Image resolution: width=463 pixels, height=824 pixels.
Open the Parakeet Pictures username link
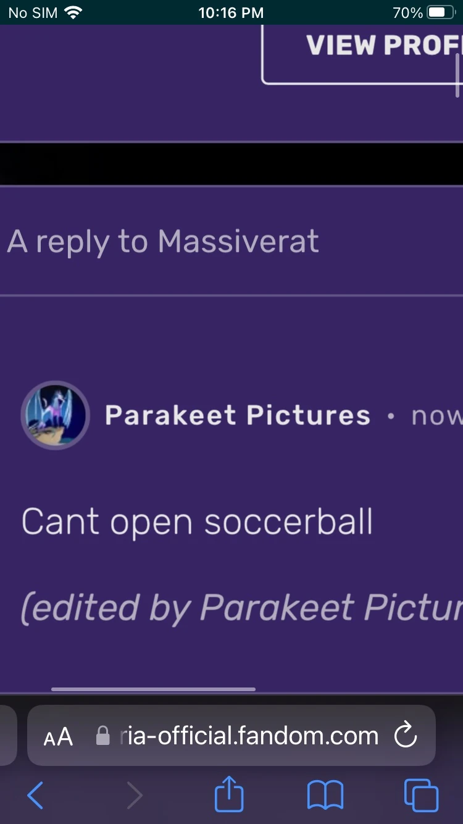[238, 415]
